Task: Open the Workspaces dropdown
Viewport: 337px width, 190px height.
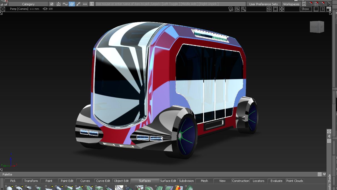Action: 291,4
